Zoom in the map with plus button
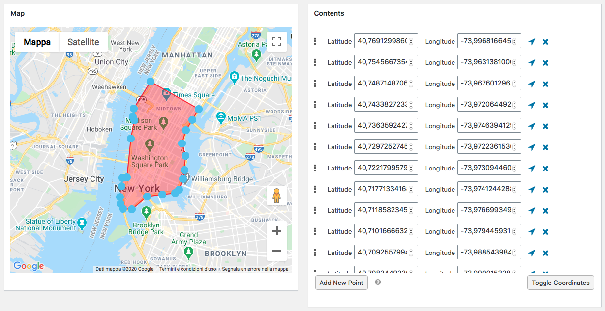The width and height of the screenshot is (605, 311). [x=277, y=231]
